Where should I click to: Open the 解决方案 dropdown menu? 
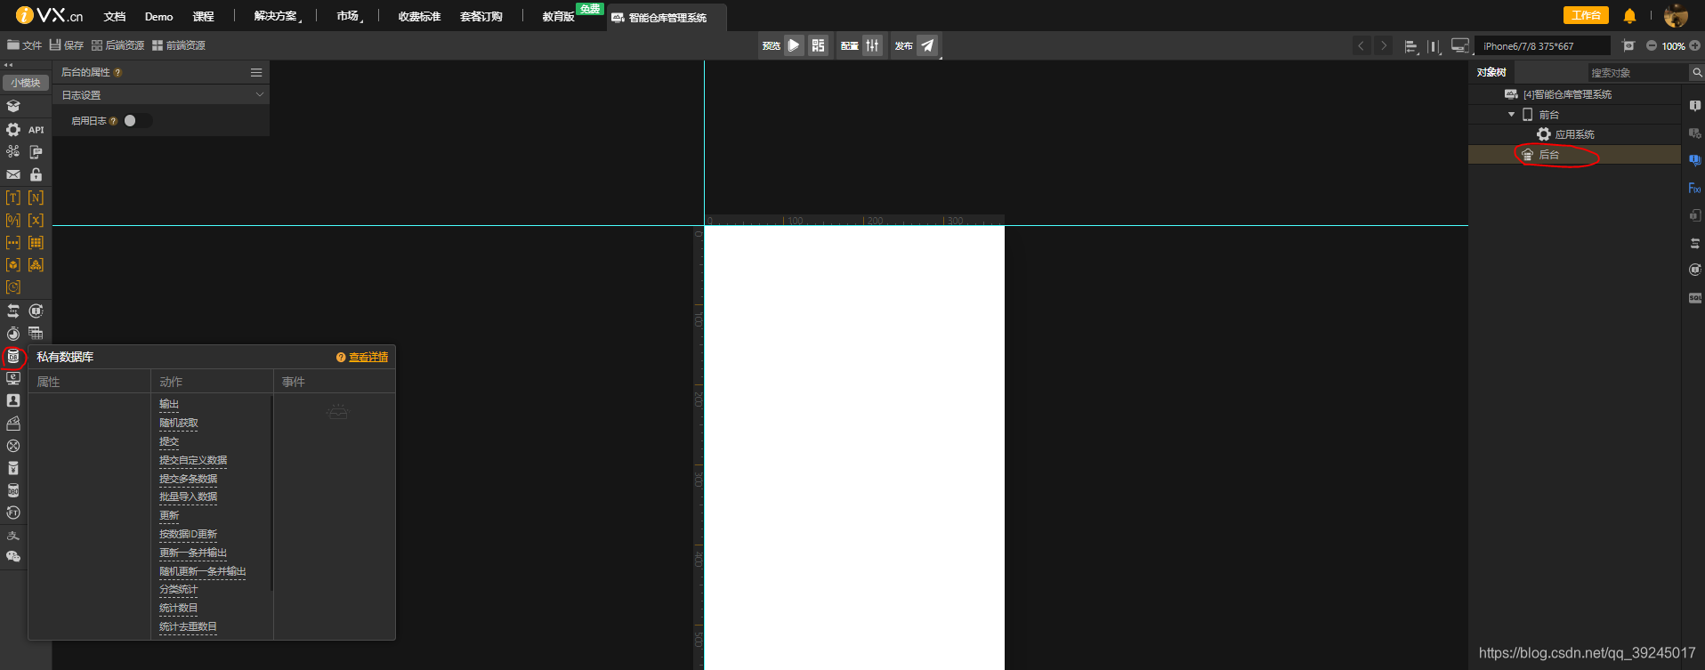(278, 16)
